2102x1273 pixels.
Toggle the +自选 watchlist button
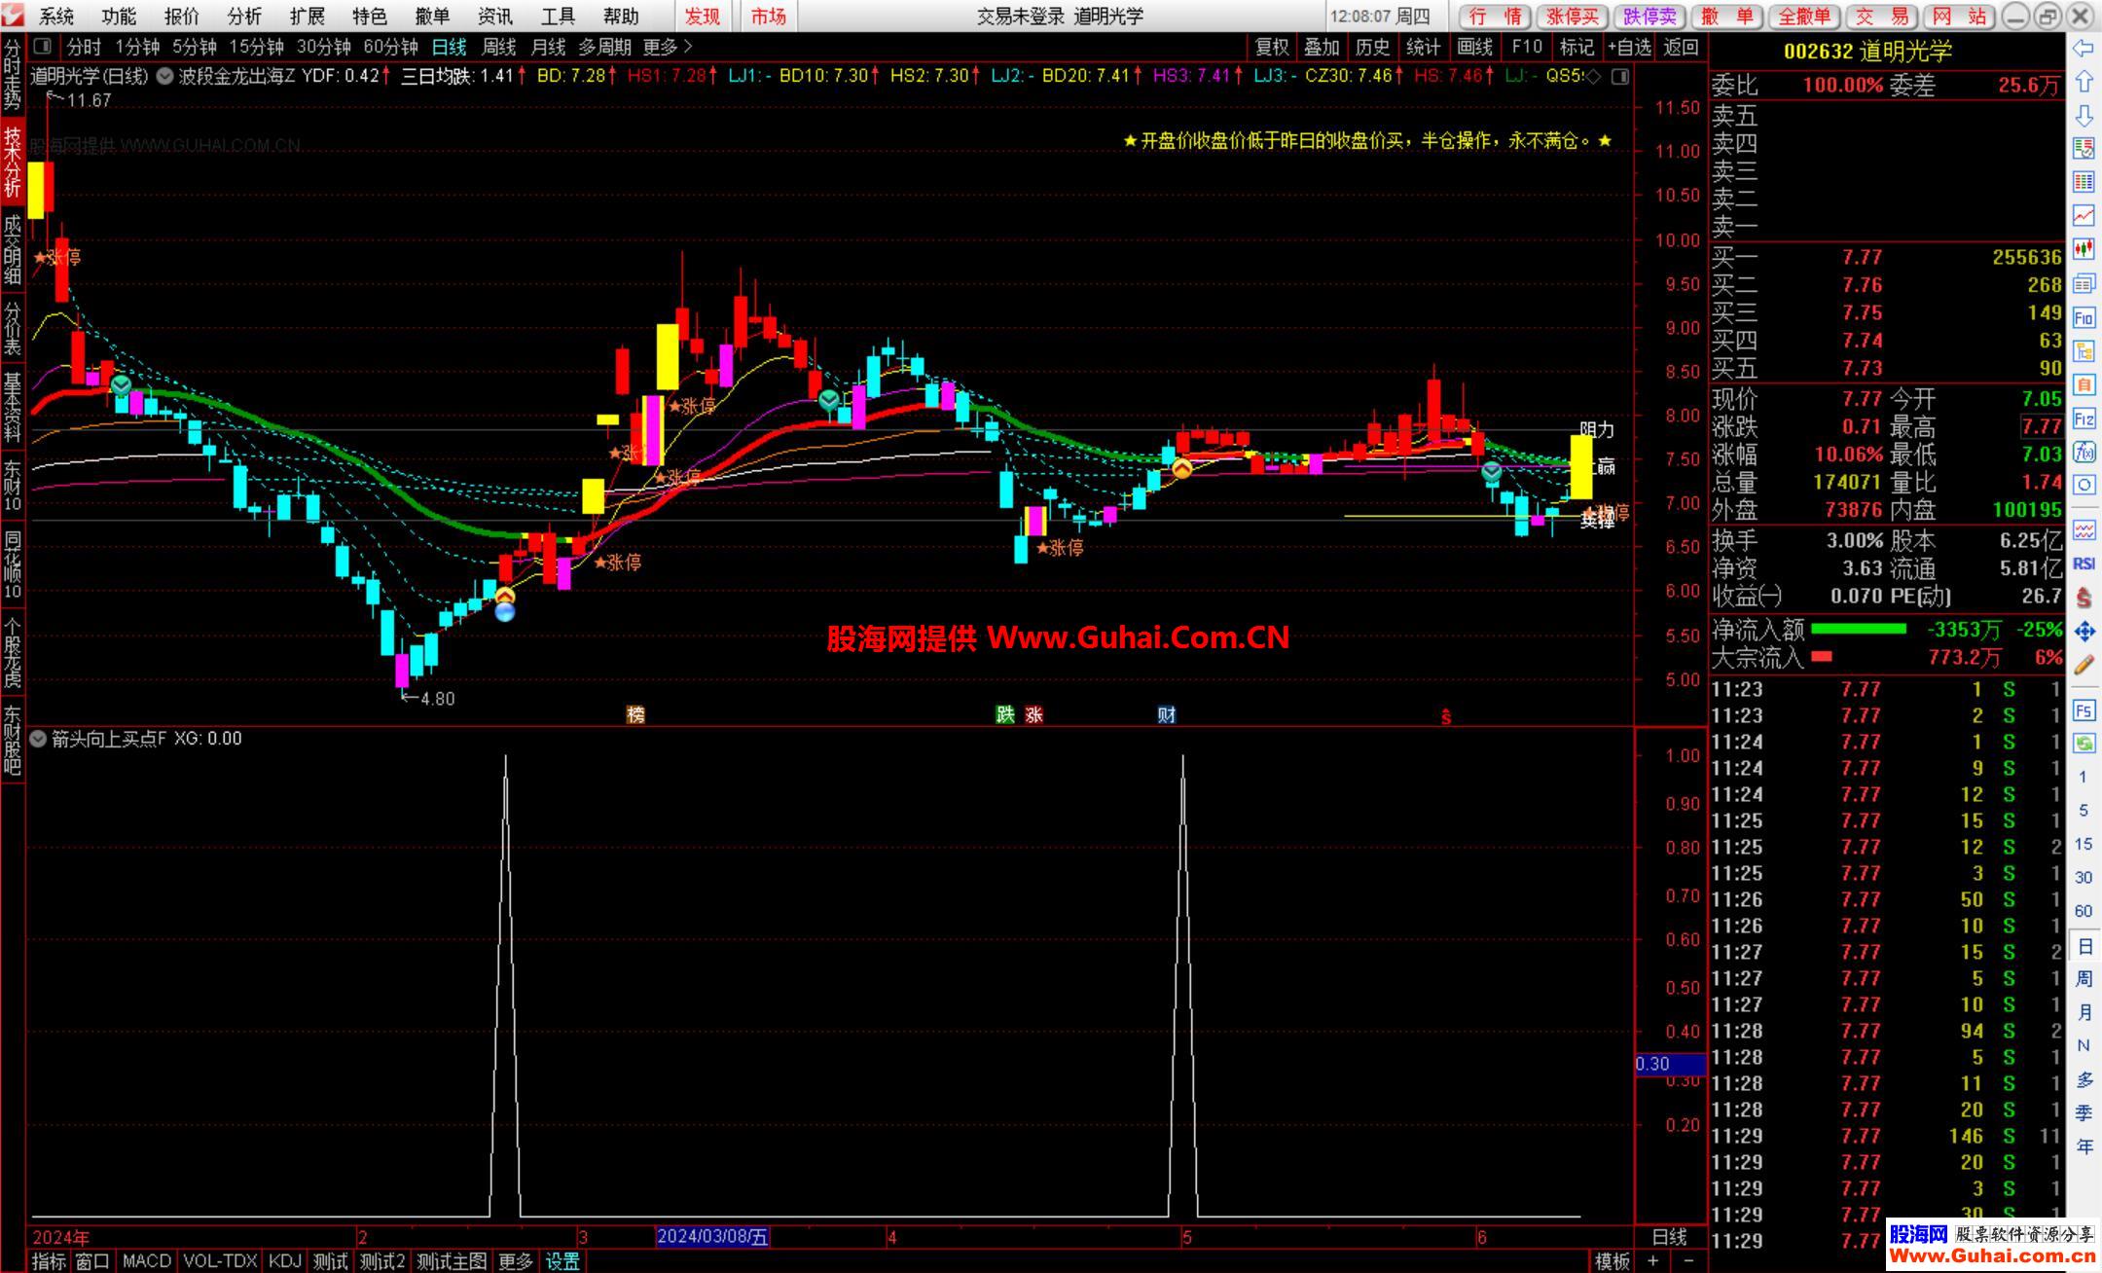pos(1628,47)
